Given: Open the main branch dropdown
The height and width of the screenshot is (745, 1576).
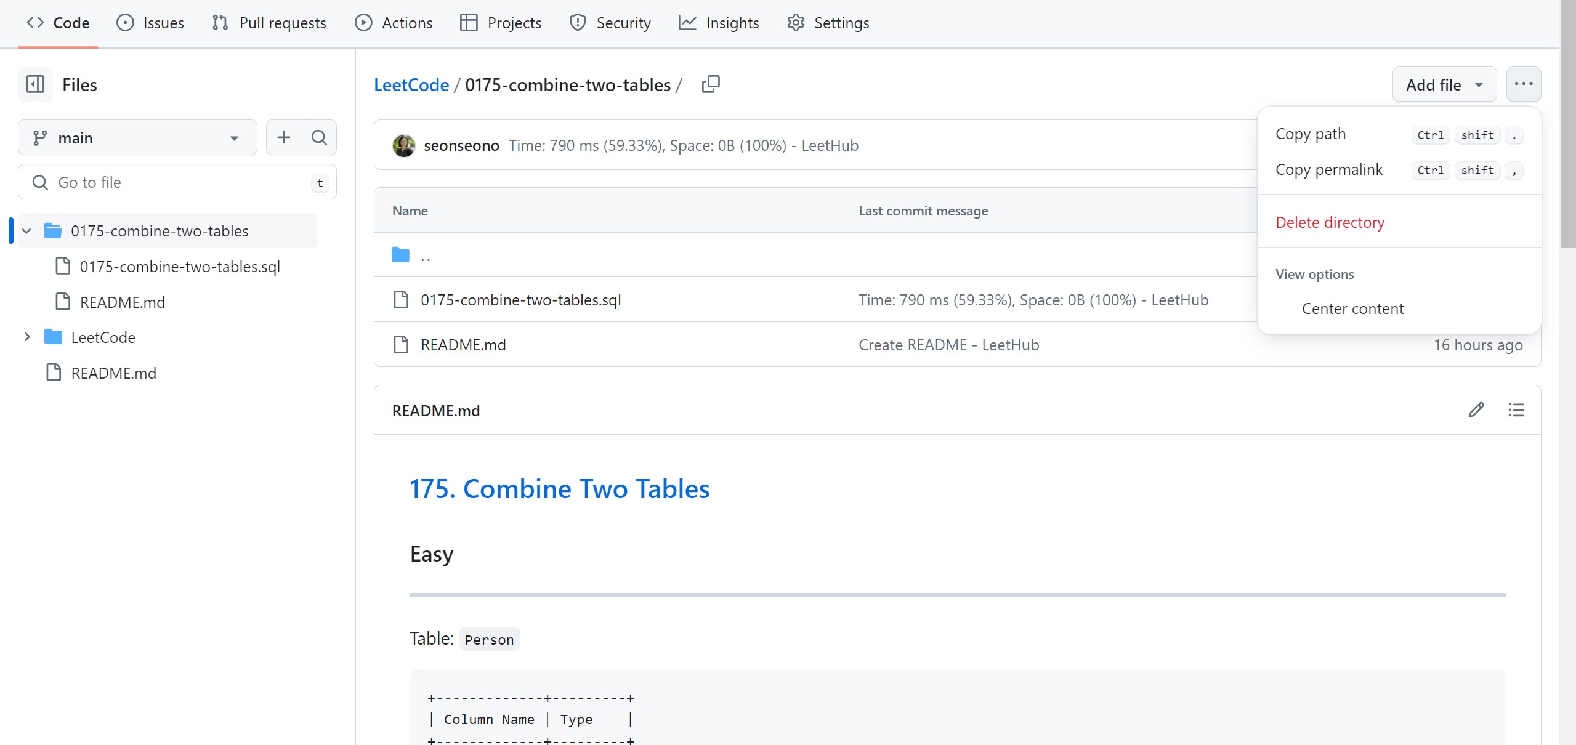Looking at the screenshot, I should point(137,138).
